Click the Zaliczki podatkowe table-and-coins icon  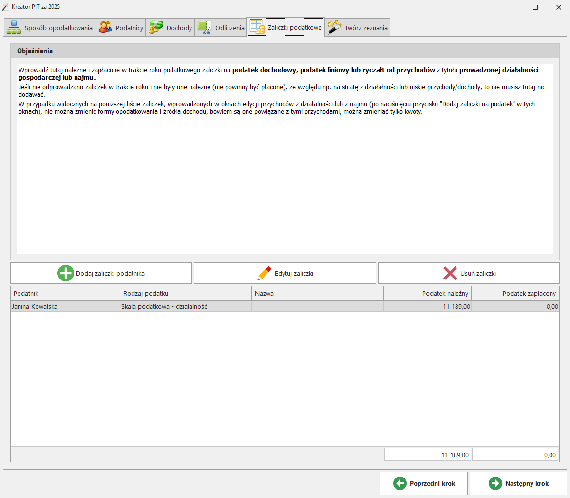point(257,27)
